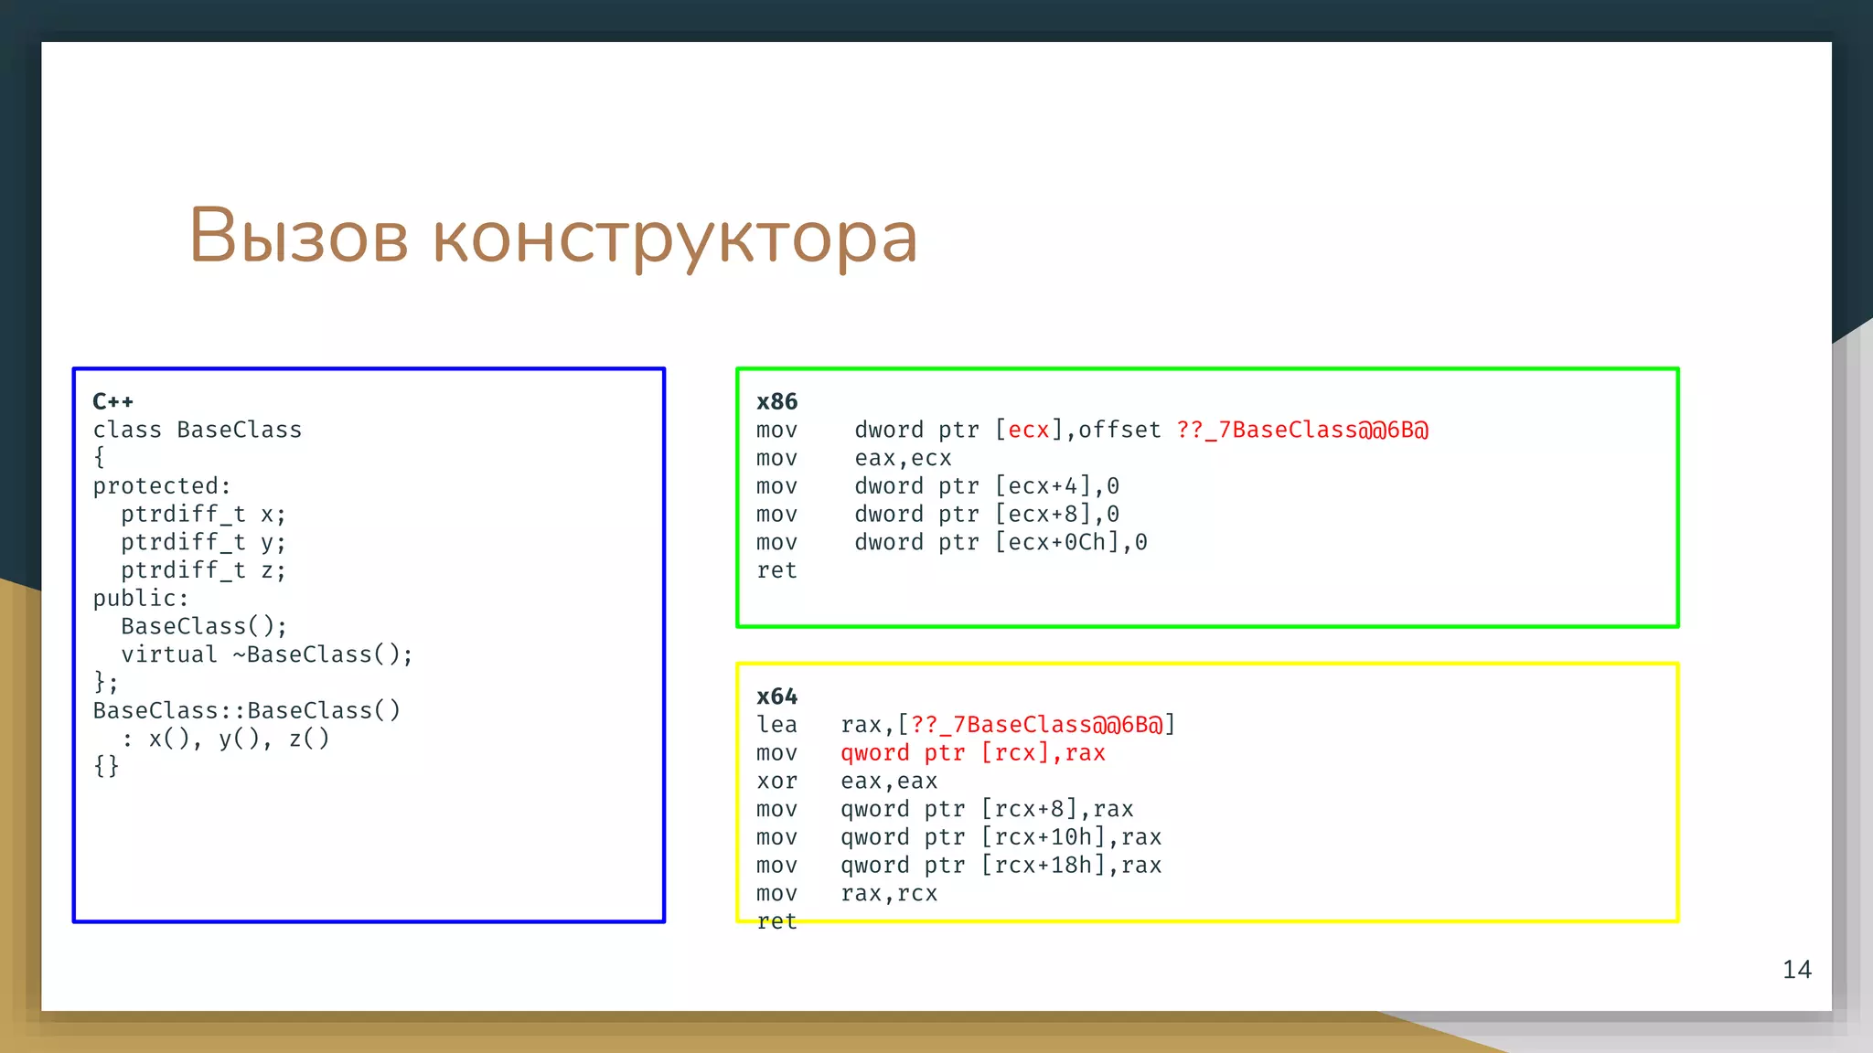Image resolution: width=1873 pixels, height=1053 pixels.
Task: Click the red "ecx" register in the x86 first line
Action: [1029, 431]
